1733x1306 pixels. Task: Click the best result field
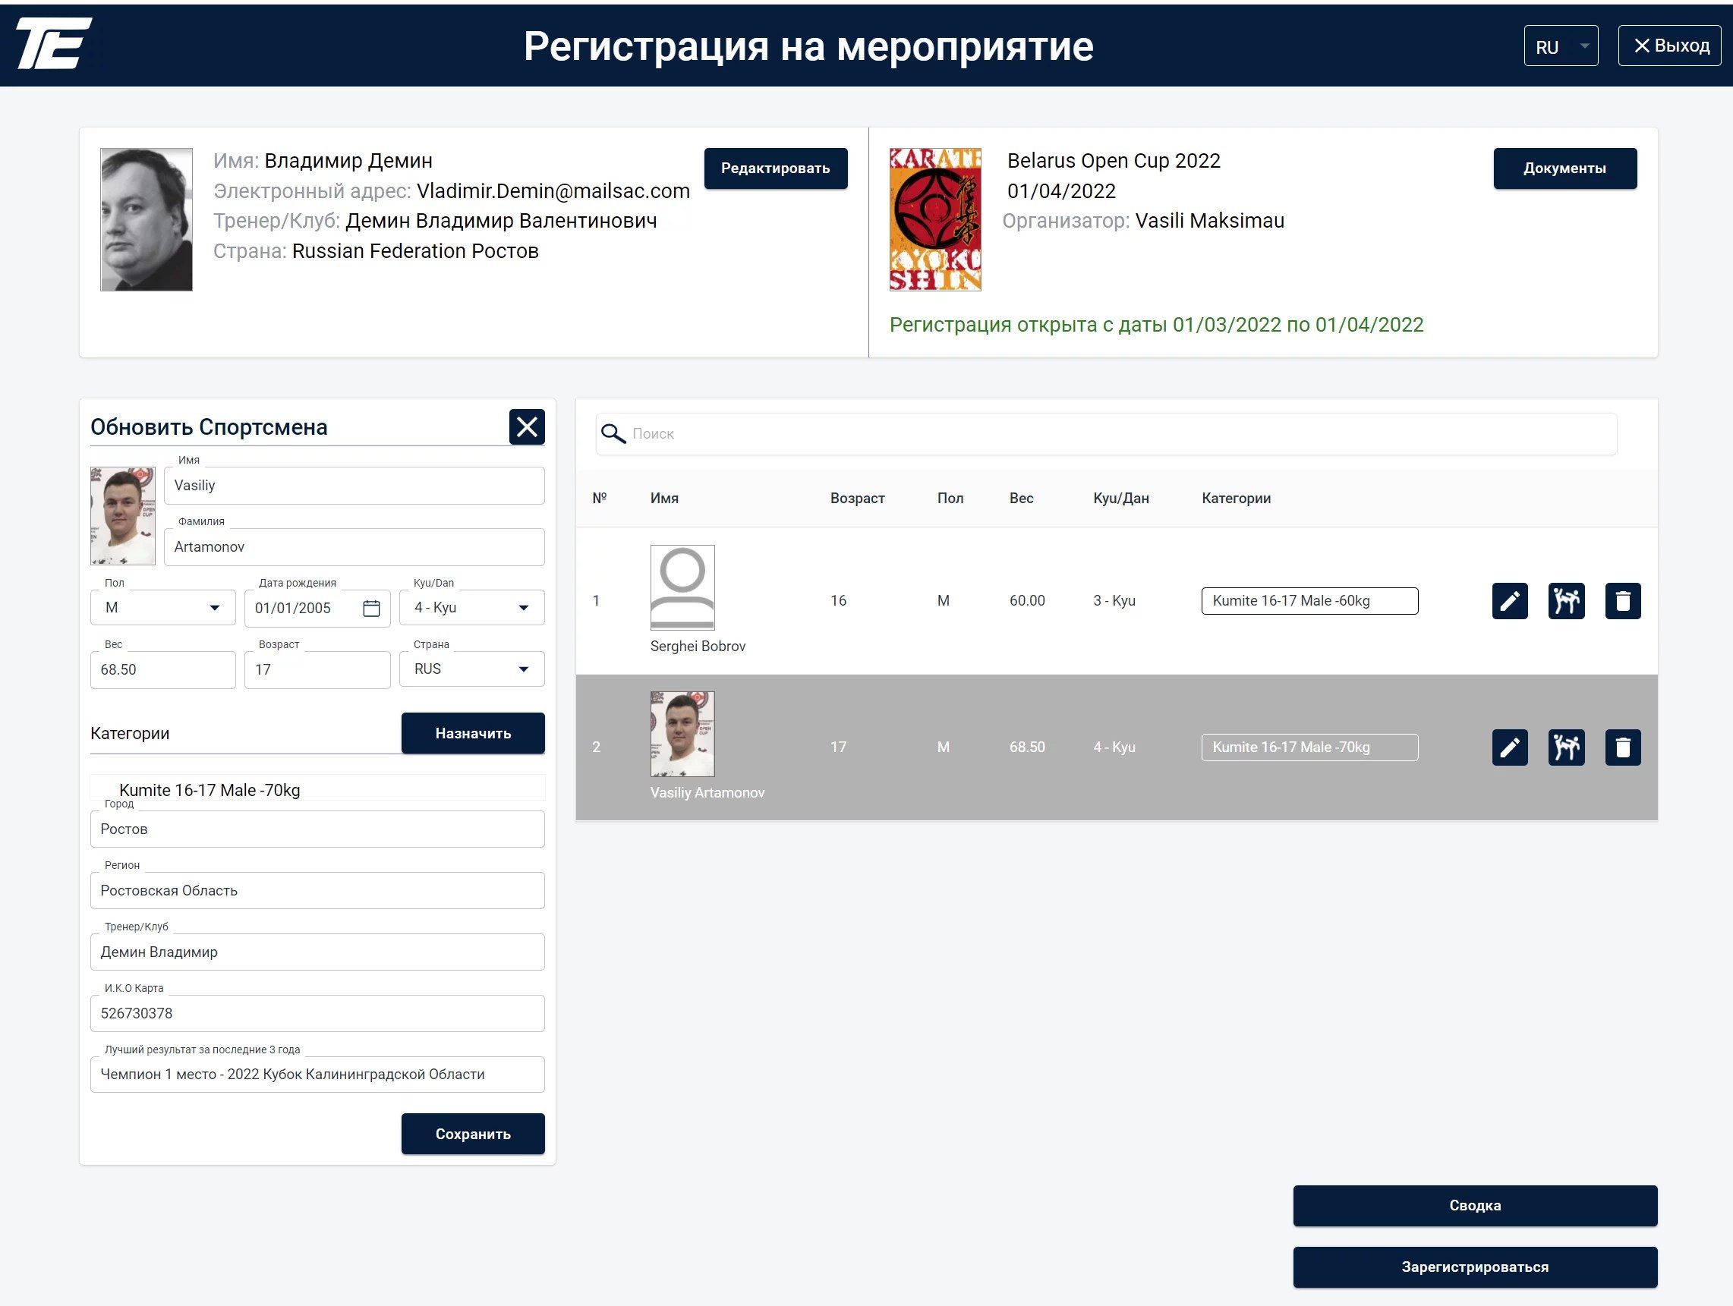tap(317, 1074)
